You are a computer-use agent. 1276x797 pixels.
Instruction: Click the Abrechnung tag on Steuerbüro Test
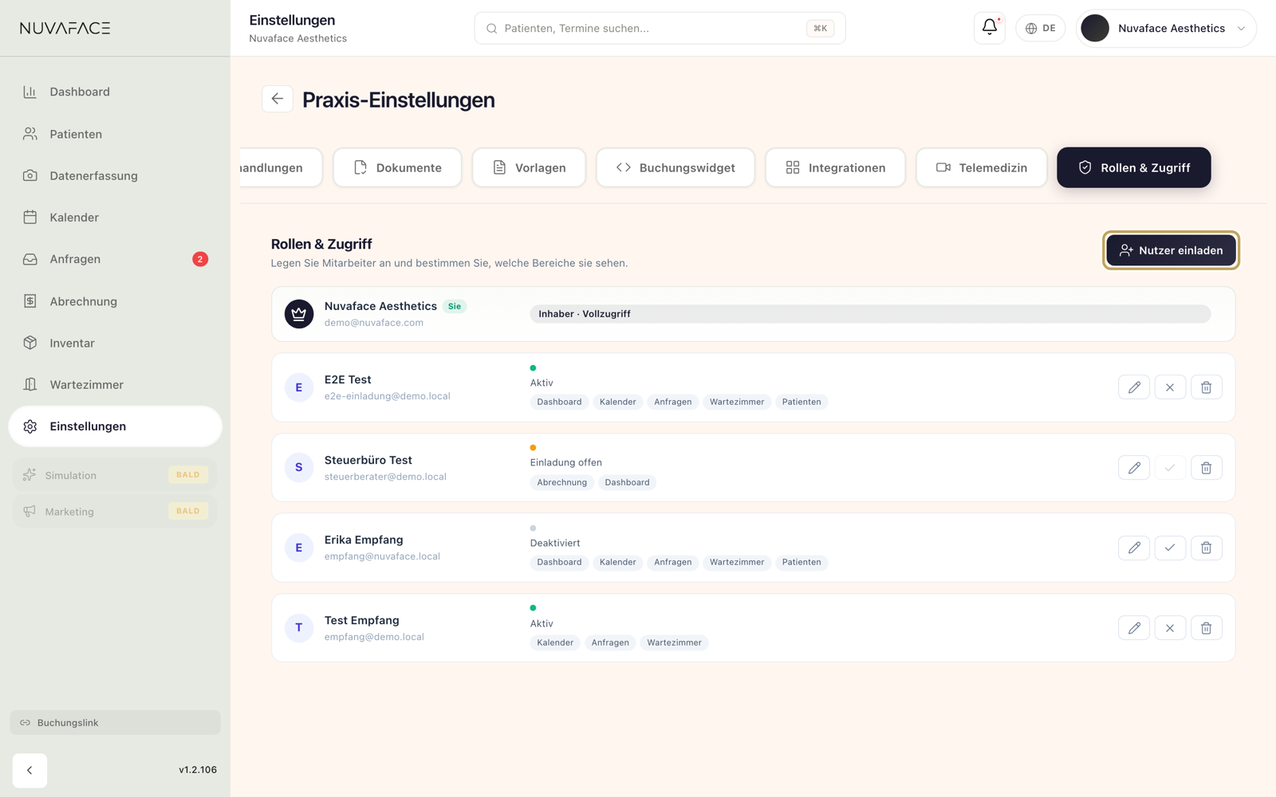[x=561, y=482]
